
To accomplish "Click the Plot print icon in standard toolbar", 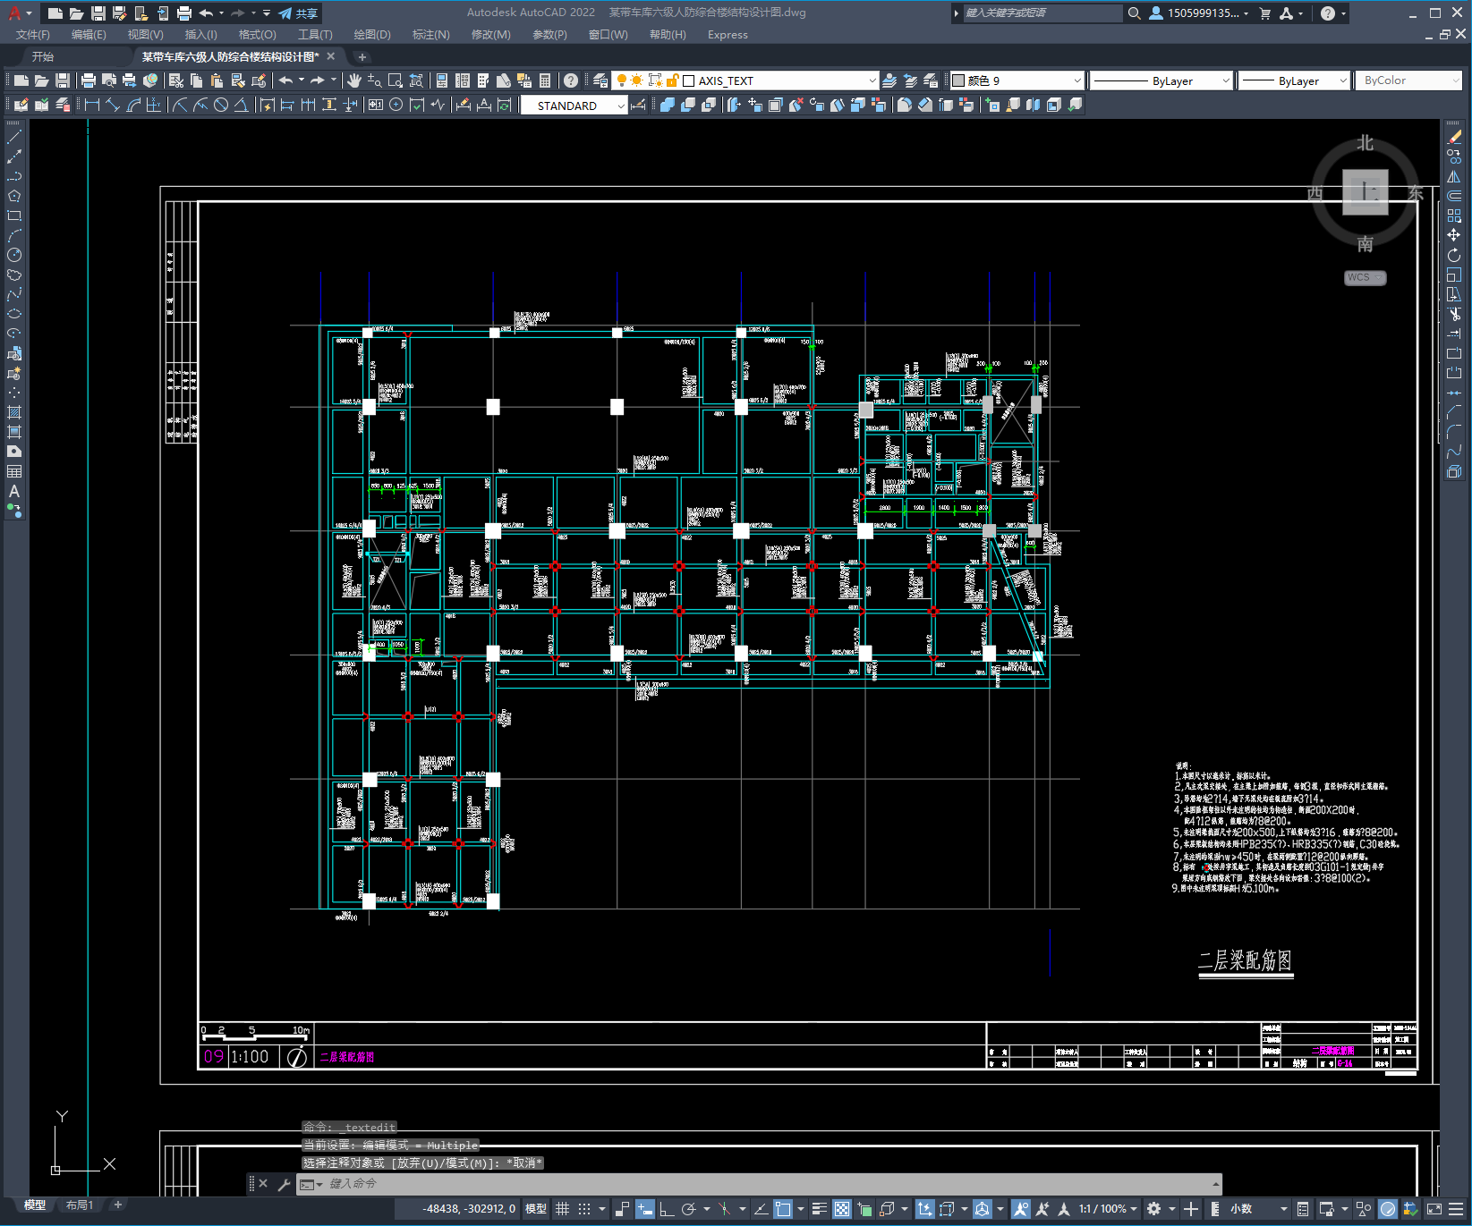I will coord(89,80).
